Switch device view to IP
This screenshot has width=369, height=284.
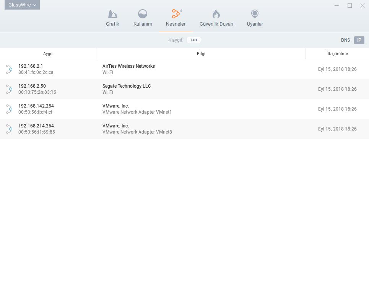pos(359,40)
